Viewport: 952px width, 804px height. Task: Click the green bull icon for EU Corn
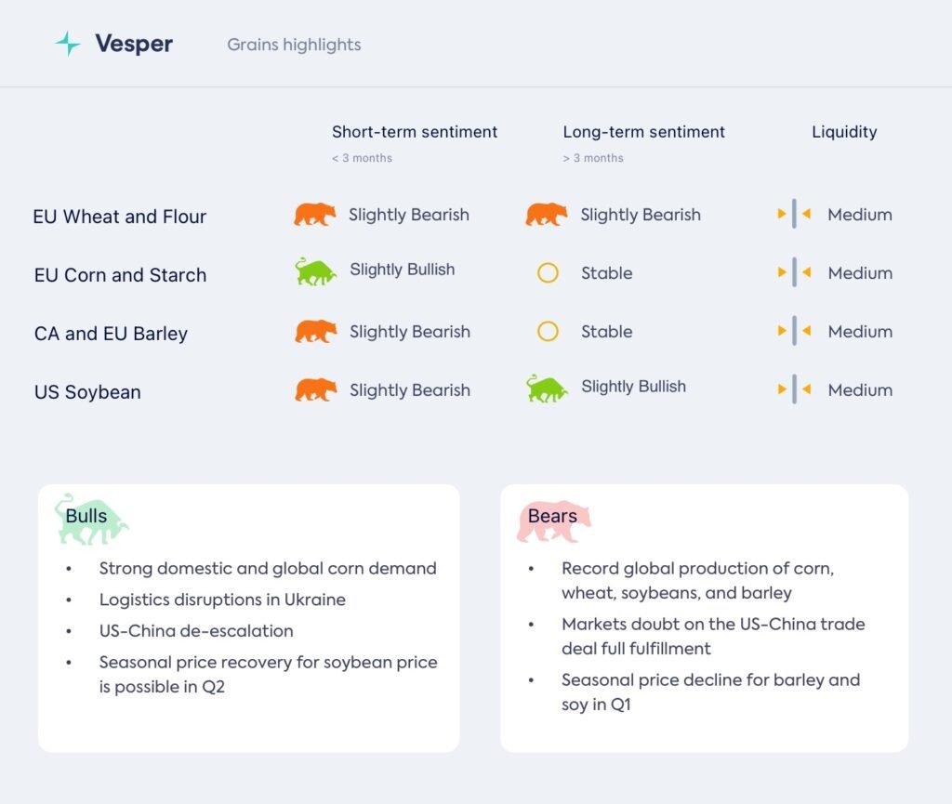coord(316,271)
